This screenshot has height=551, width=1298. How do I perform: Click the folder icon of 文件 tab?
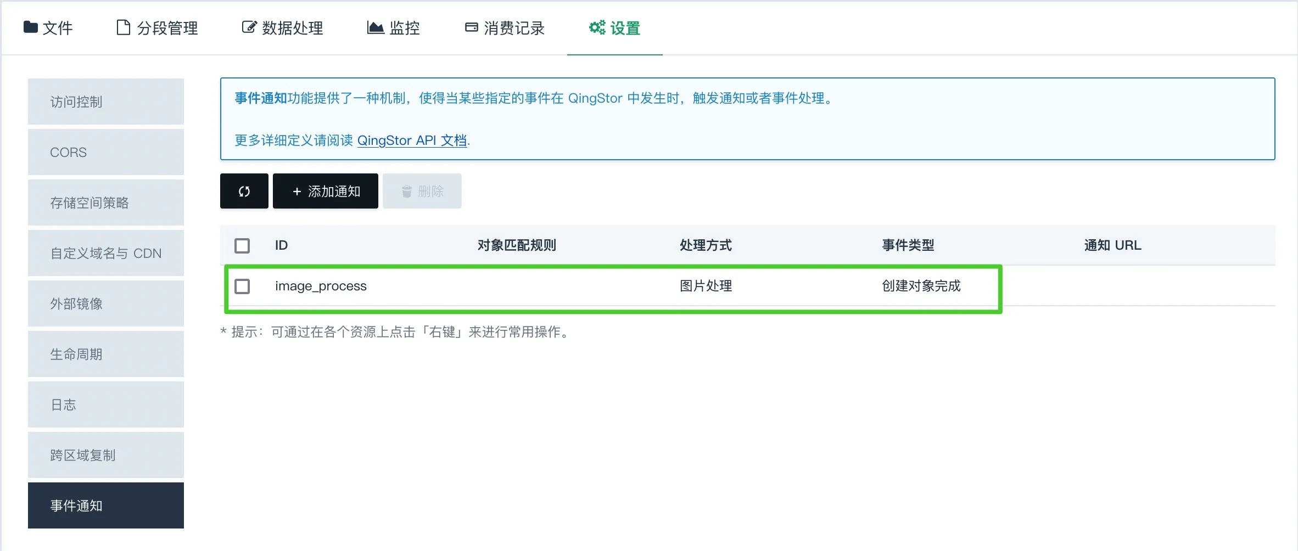point(31,27)
